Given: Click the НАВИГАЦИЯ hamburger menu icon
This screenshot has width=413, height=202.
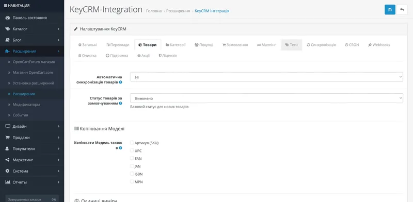Looking at the screenshot, I should [x=6, y=6].
